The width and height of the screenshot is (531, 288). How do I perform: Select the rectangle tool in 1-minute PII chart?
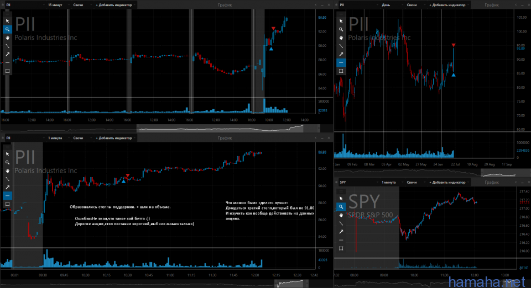click(7, 204)
